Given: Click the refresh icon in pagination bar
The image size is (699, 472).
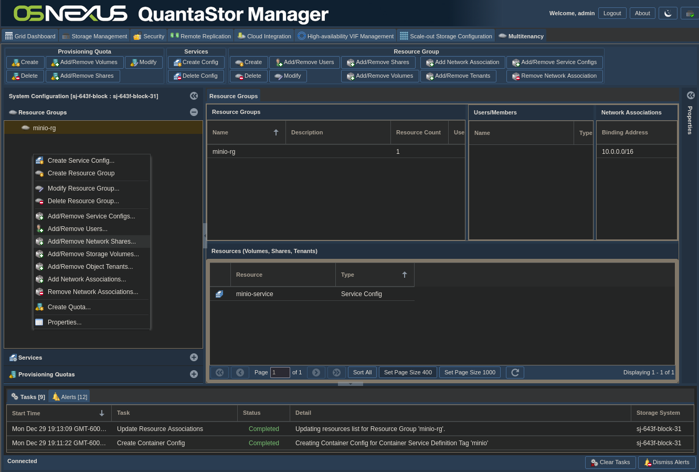Looking at the screenshot, I should pyautogui.click(x=515, y=372).
